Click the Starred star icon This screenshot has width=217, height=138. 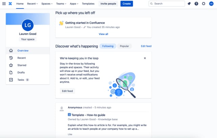pos(11,65)
